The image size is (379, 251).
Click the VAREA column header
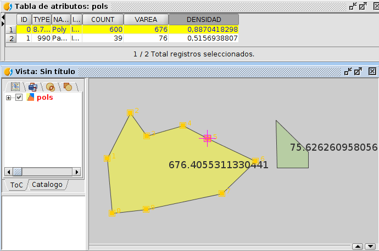(146, 19)
